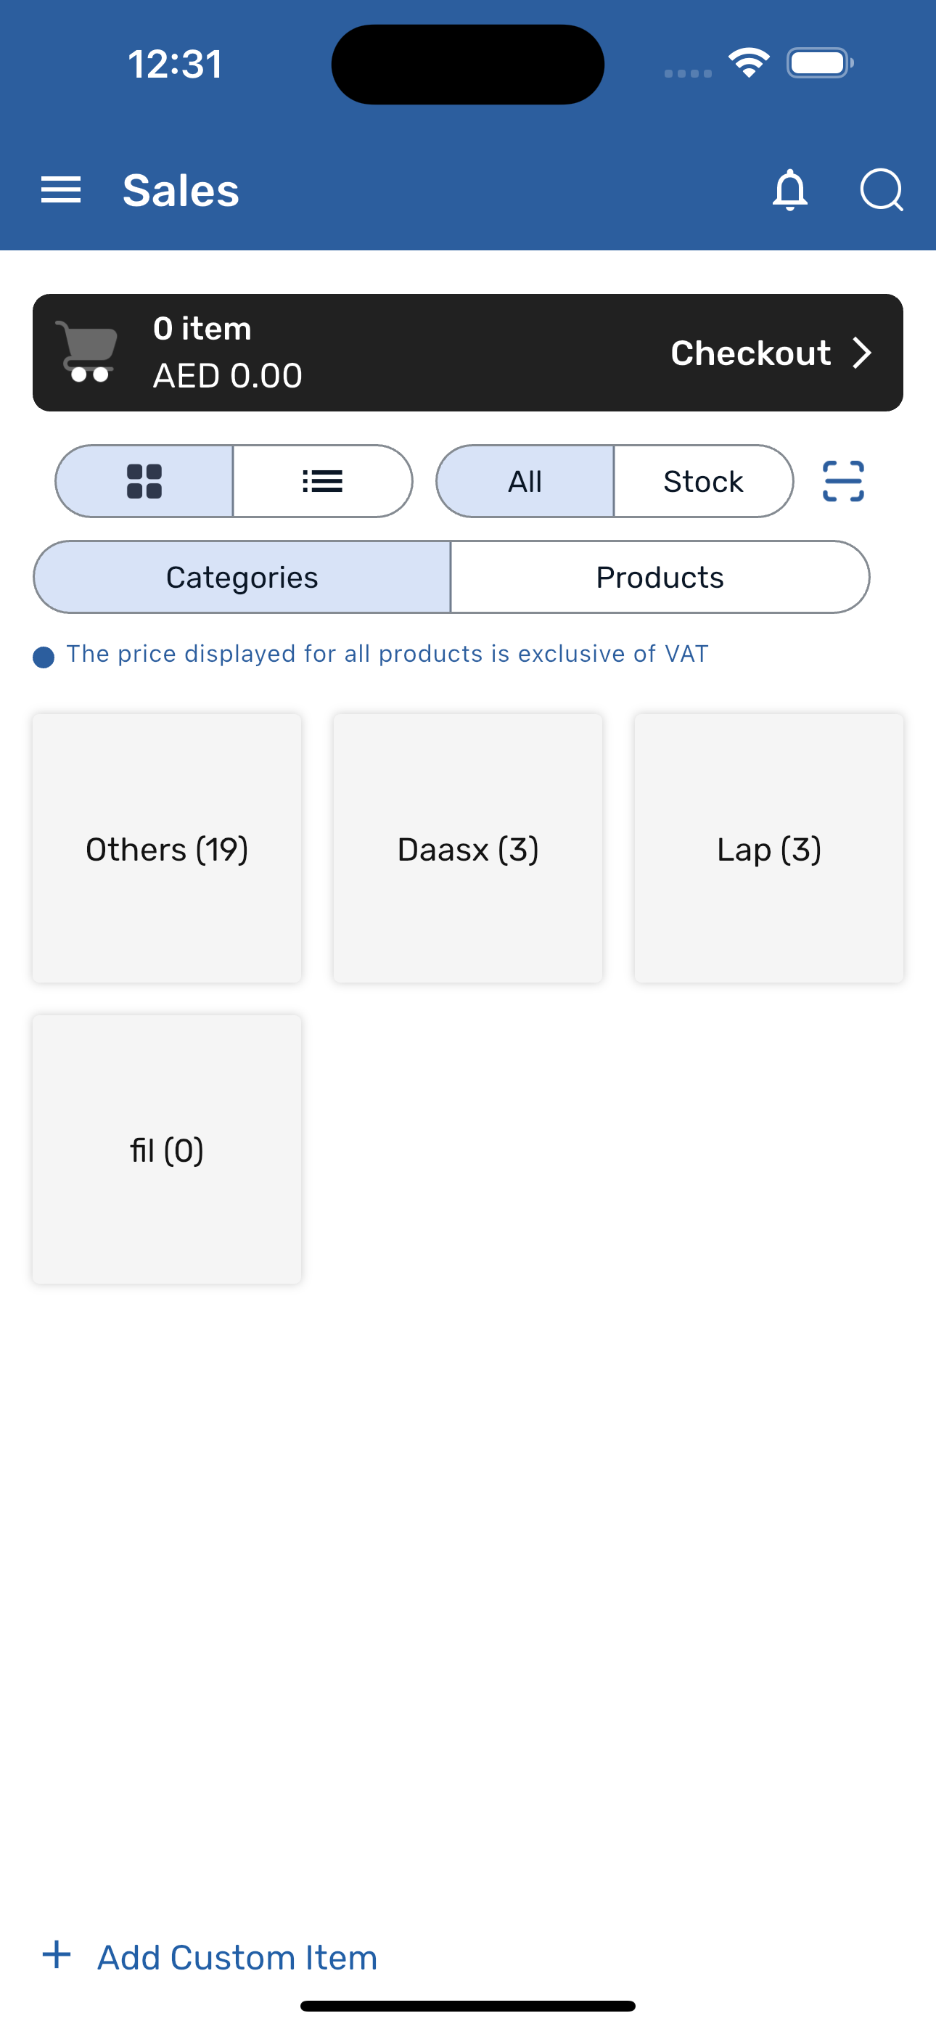Open the hamburger navigation menu
The image size is (936, 2029).
61,190
